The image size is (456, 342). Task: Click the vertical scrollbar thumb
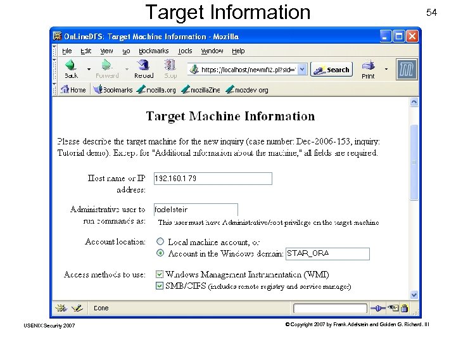pyautogui.click(x=414, y=162)
